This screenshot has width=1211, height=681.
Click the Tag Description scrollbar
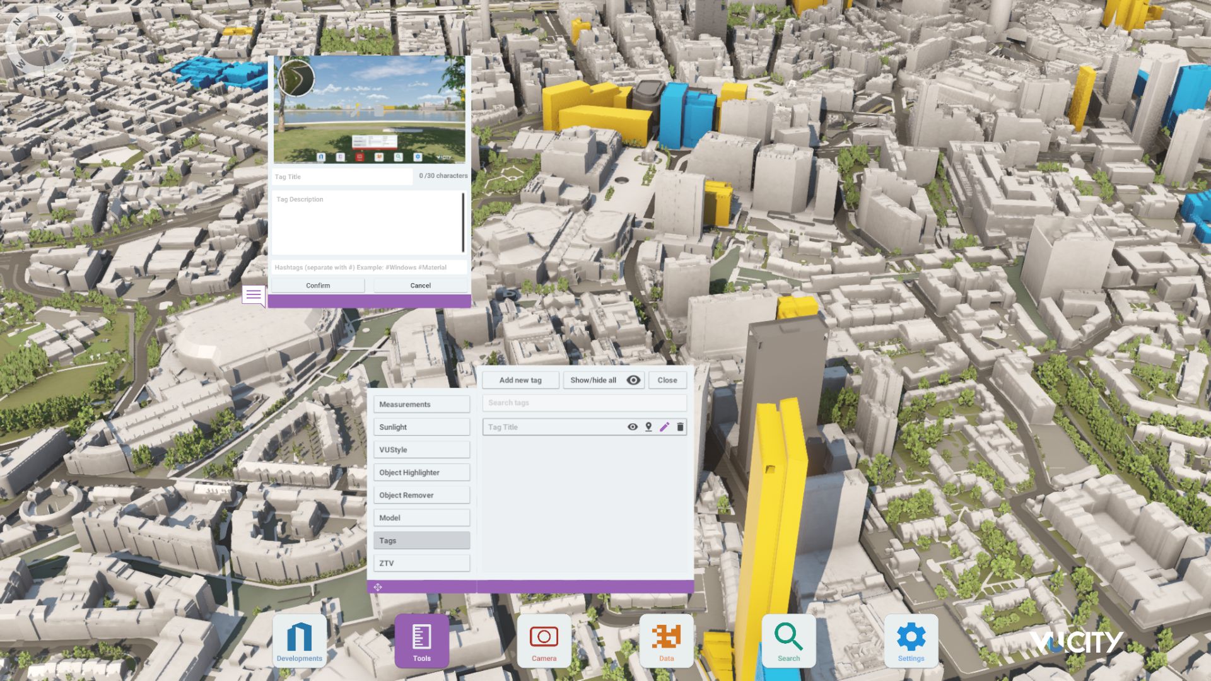pos(464,222)
